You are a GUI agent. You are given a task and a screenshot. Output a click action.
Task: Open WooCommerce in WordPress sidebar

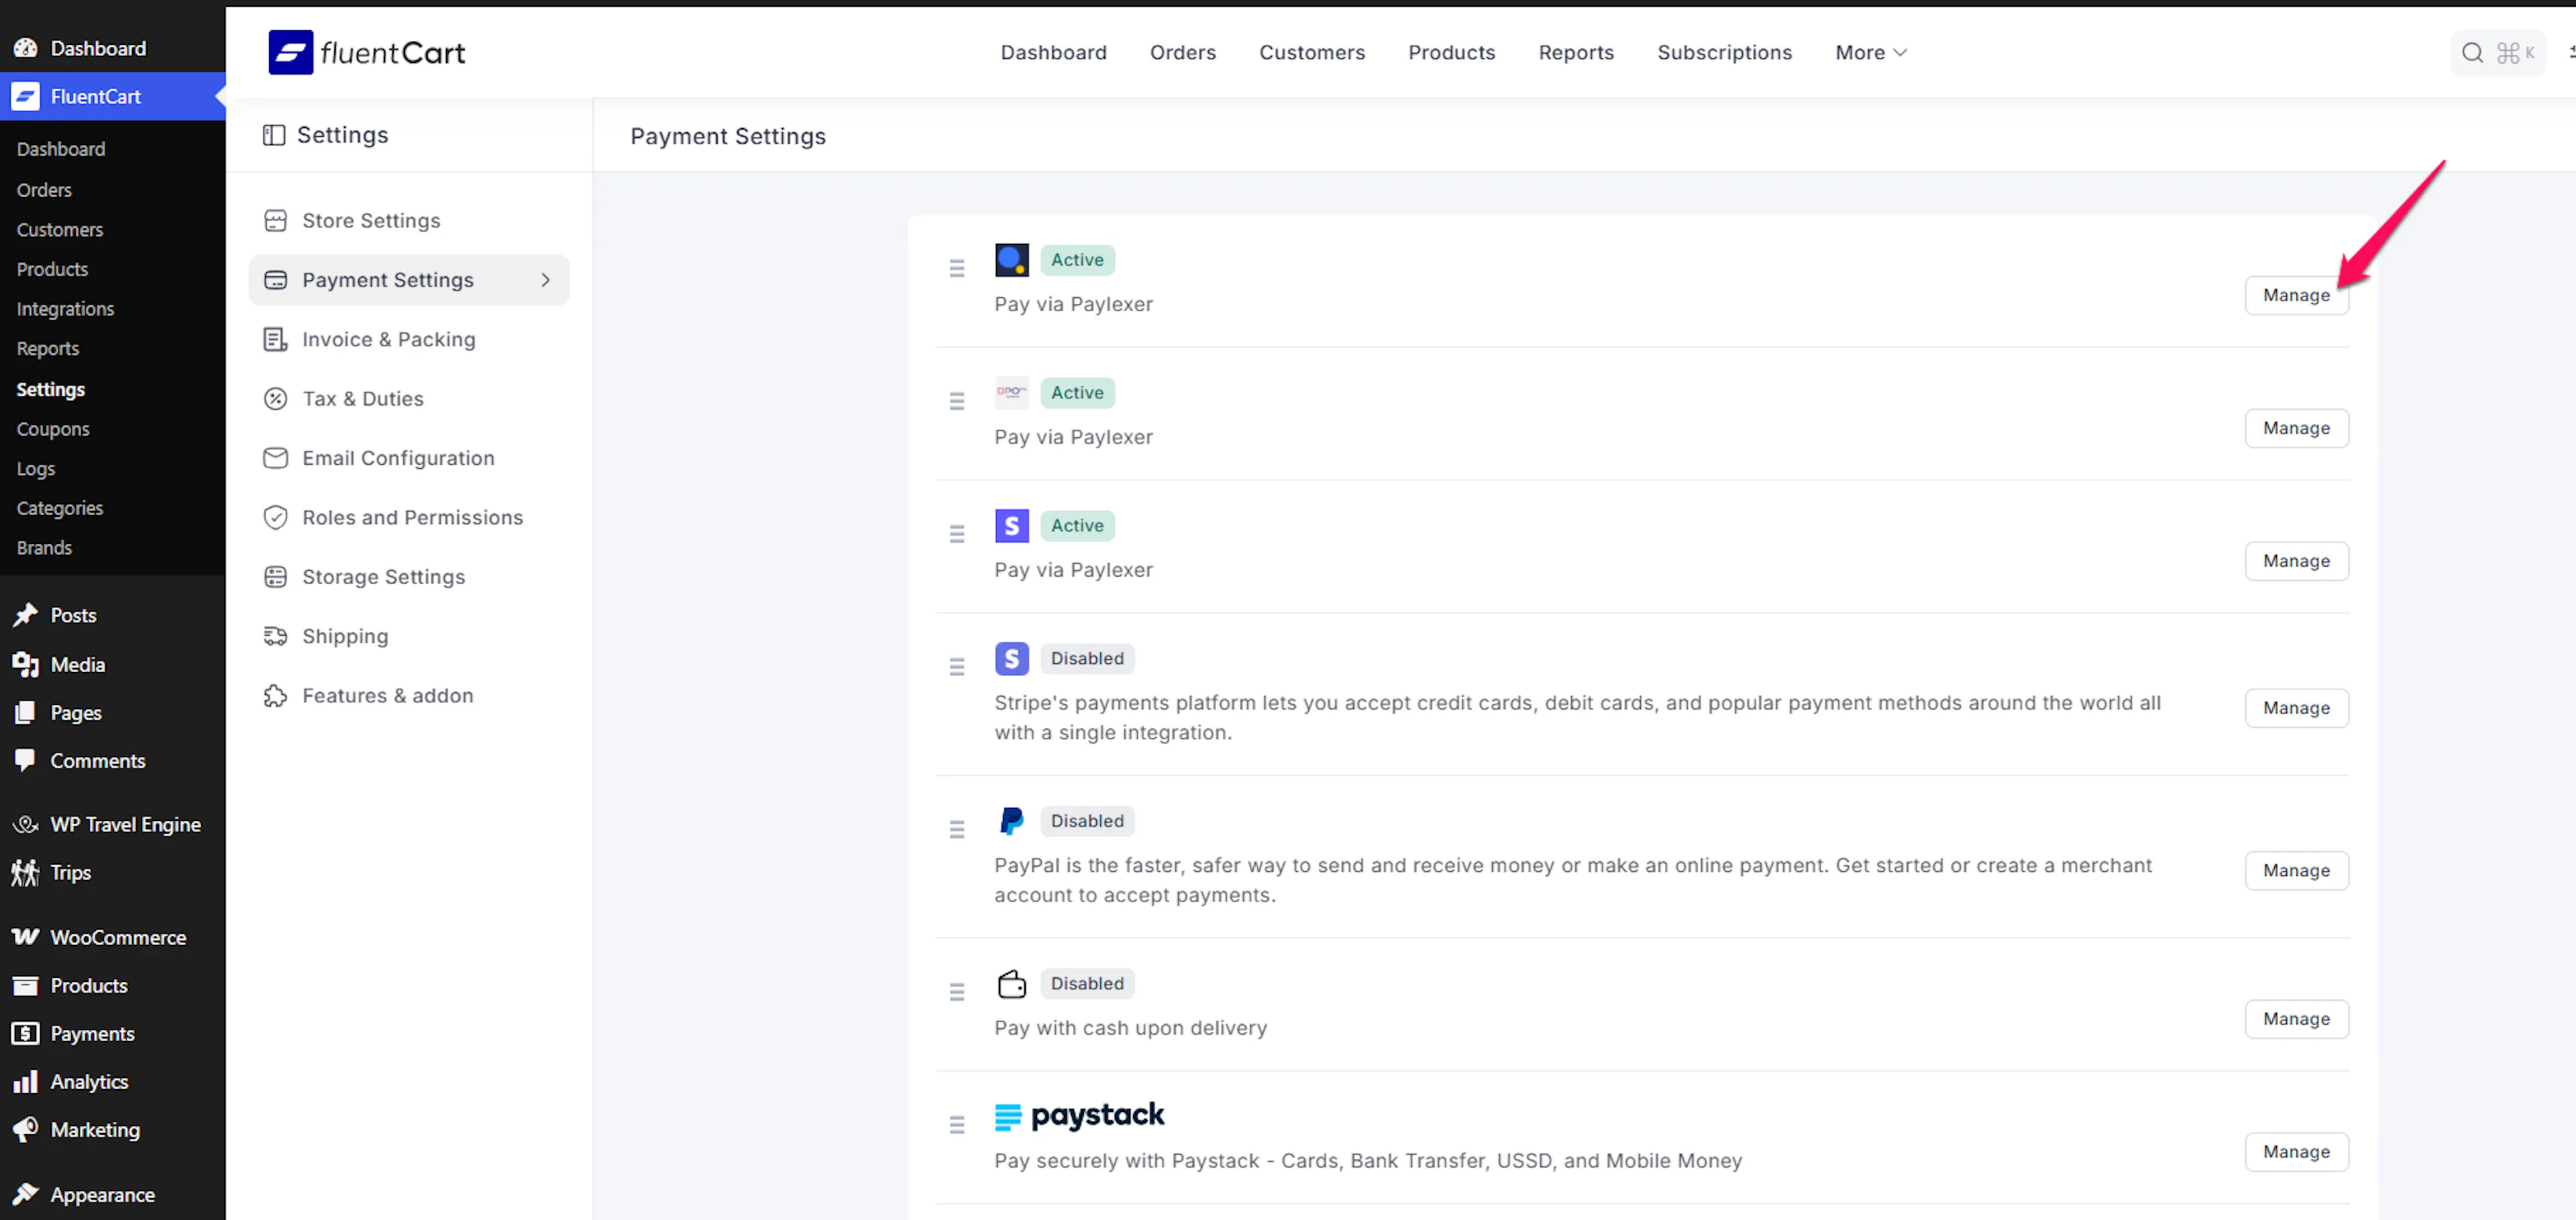pos(117,937)
